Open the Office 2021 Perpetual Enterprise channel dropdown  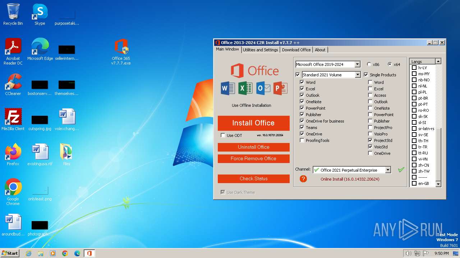point(388,170)
